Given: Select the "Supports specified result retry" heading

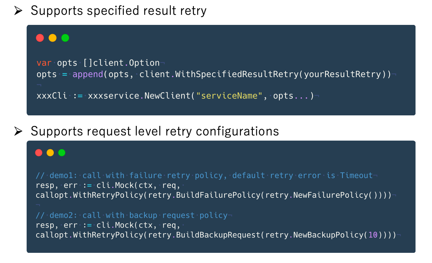Looking at the screenshot, I should point(119,11).
